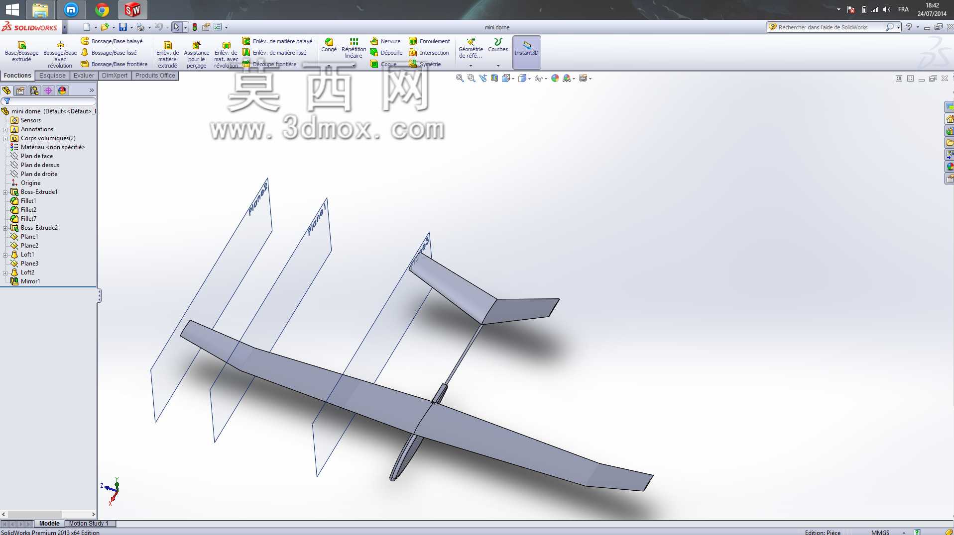Open Assistance pour le perçage

pyautogui.click(x=196, y=55)
